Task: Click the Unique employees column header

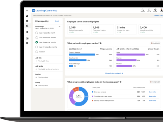Action: [139, 88]
